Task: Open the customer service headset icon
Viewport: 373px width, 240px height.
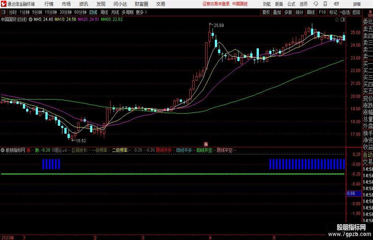Action: click(x=316, y=4)
